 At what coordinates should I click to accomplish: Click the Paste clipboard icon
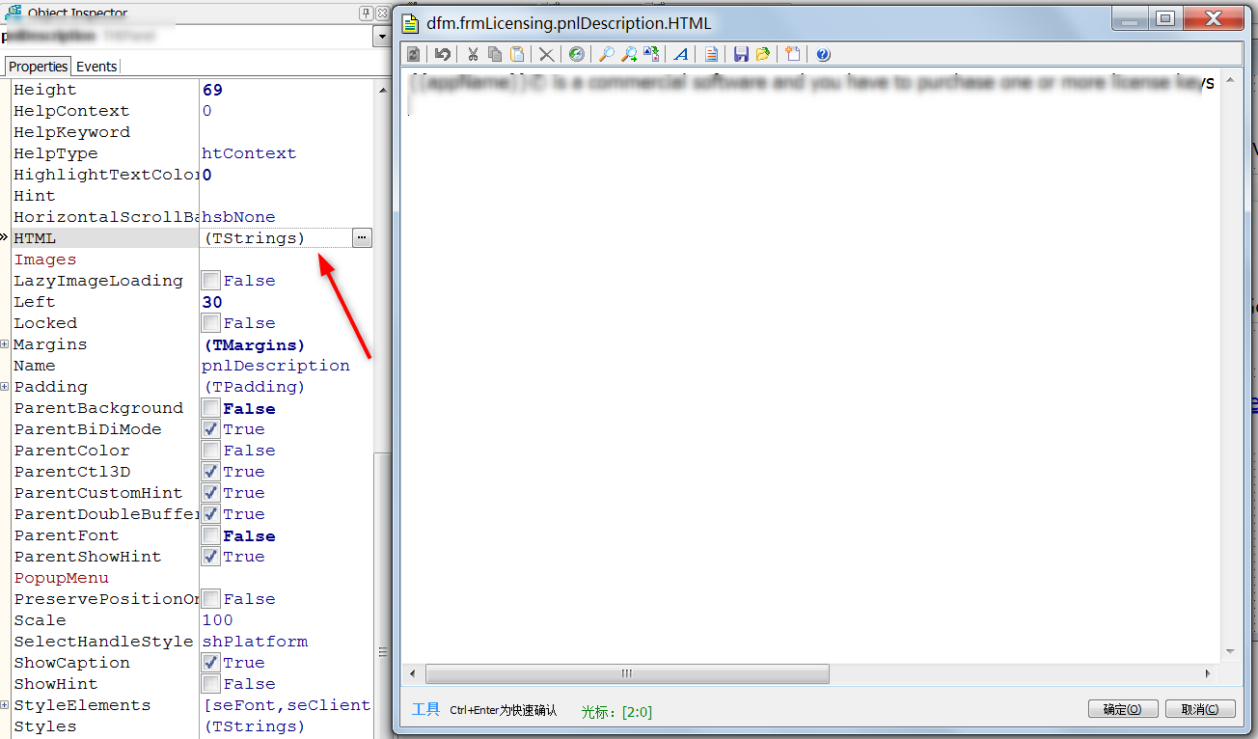pyautogui.click(x=517, y=55)
